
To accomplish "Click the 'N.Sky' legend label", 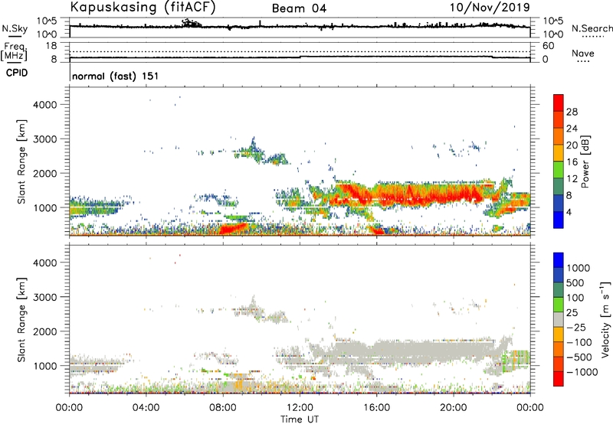I will click(15, 28).
